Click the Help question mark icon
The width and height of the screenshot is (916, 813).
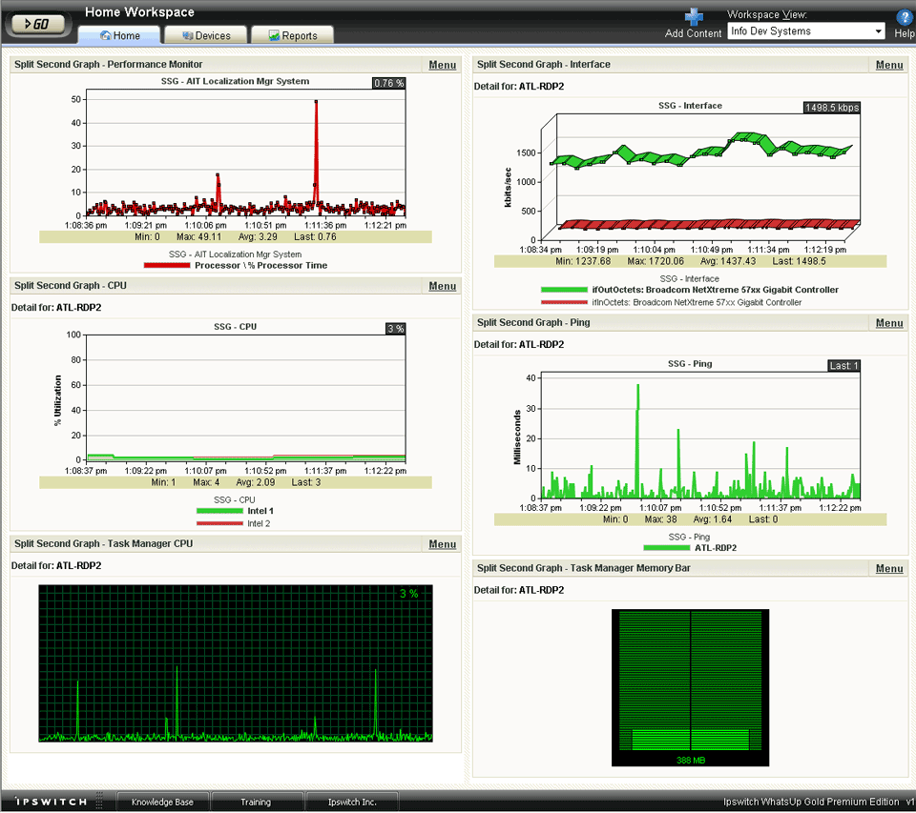(x=904, y=16)
